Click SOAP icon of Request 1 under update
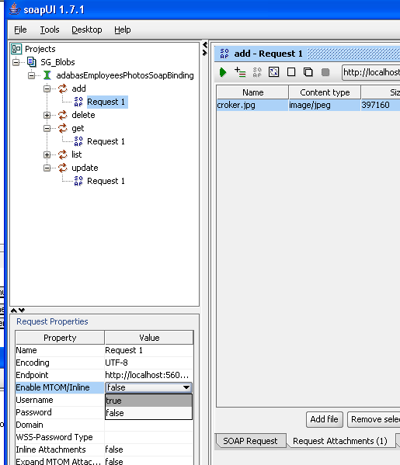 (78, 181)
